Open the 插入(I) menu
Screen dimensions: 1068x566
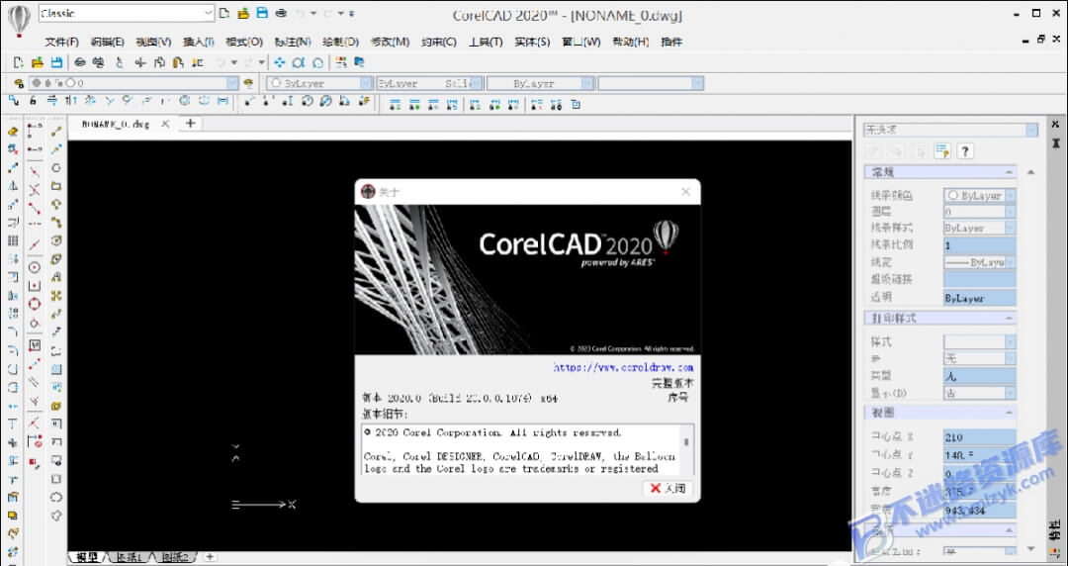click(x=198, y=42)
